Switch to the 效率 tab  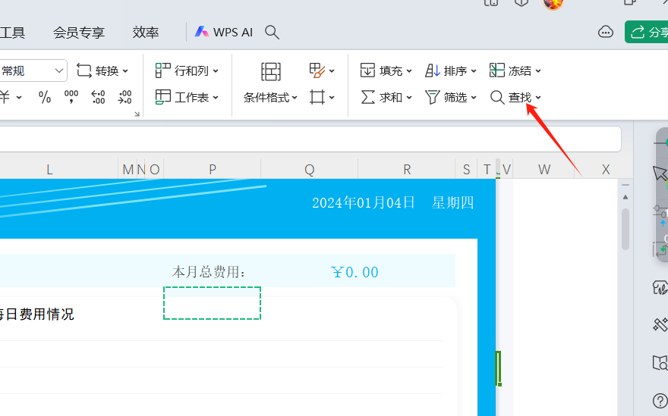[x=146, y=33]
